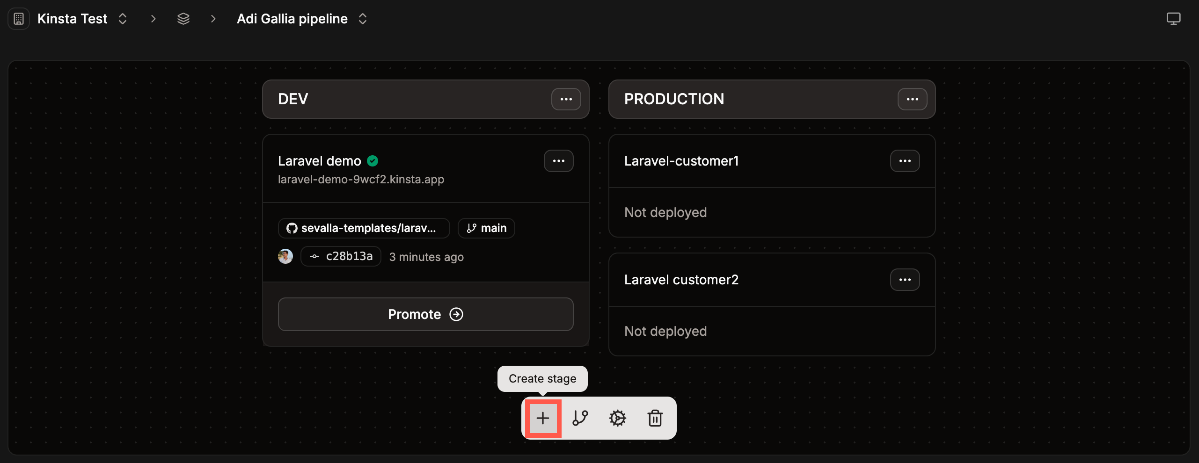Open the laravel-demo-9wcf2.kinsta.app link
This screenshot has height=463, width=1199.
(x=361, y=179)
